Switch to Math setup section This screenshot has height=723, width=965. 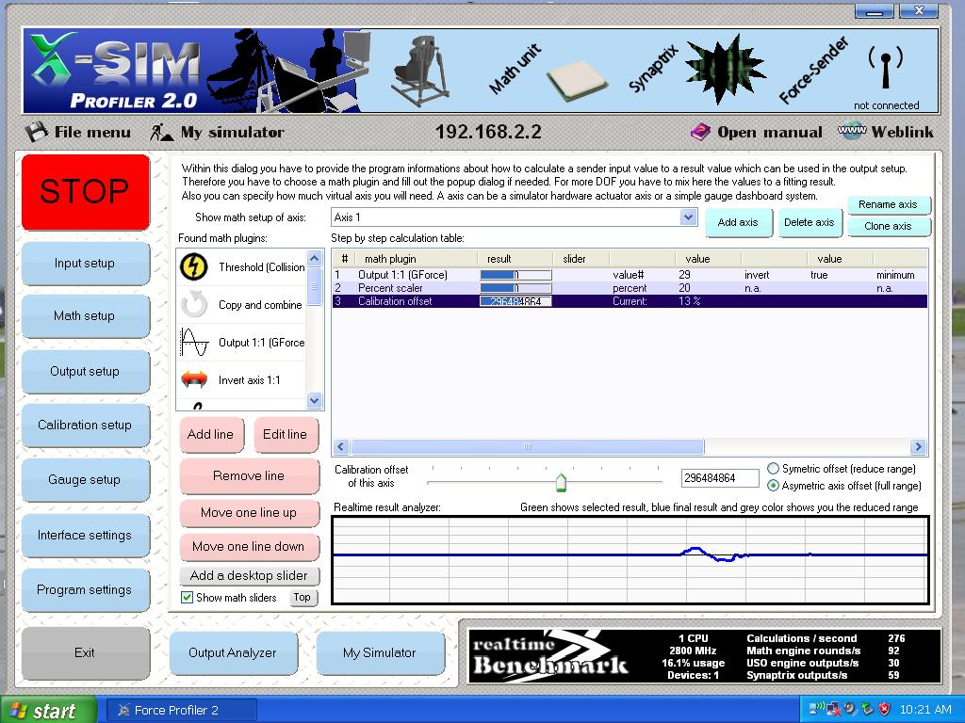tap(85, 316)
